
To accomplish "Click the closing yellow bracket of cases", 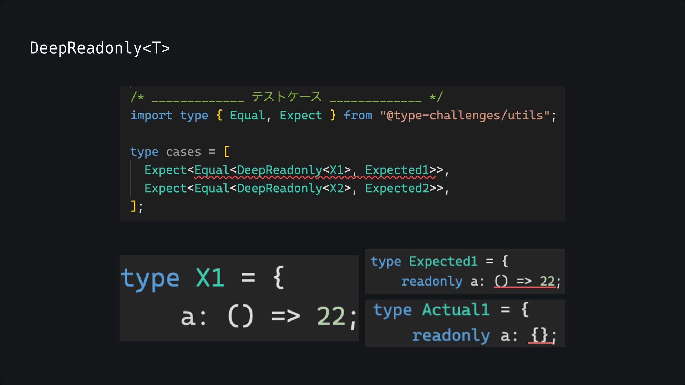I will point(133,206).
